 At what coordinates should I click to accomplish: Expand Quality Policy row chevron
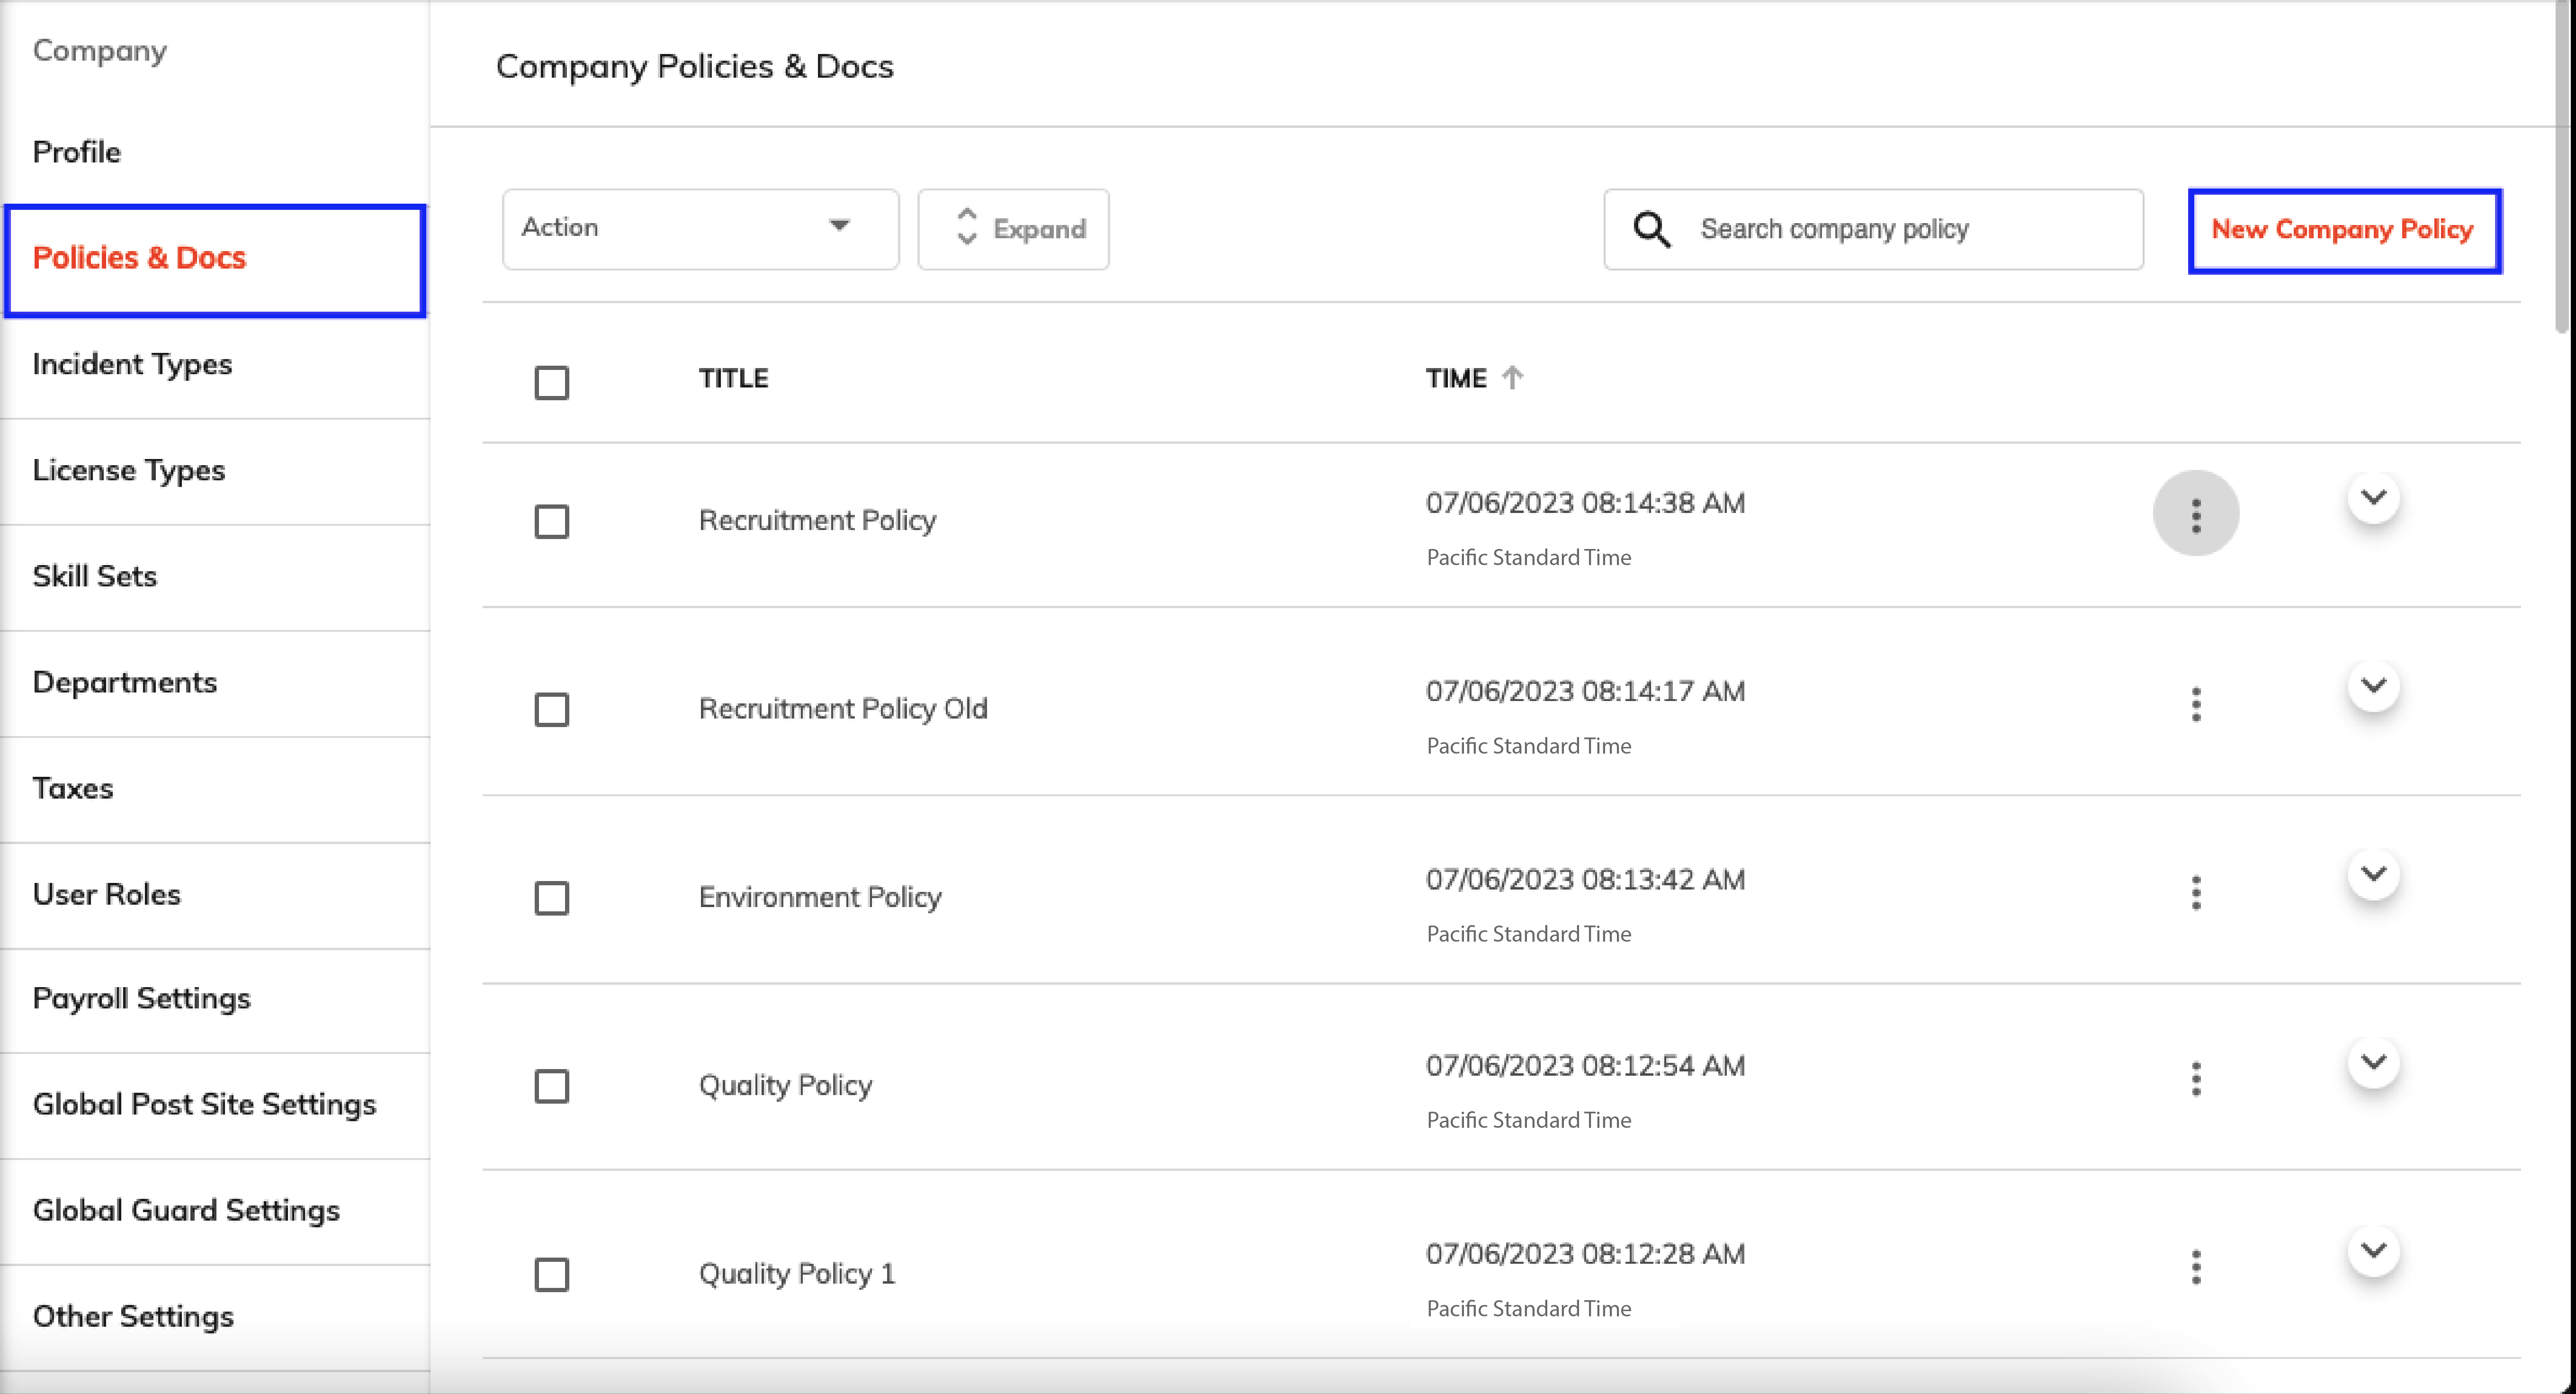2373,1061
